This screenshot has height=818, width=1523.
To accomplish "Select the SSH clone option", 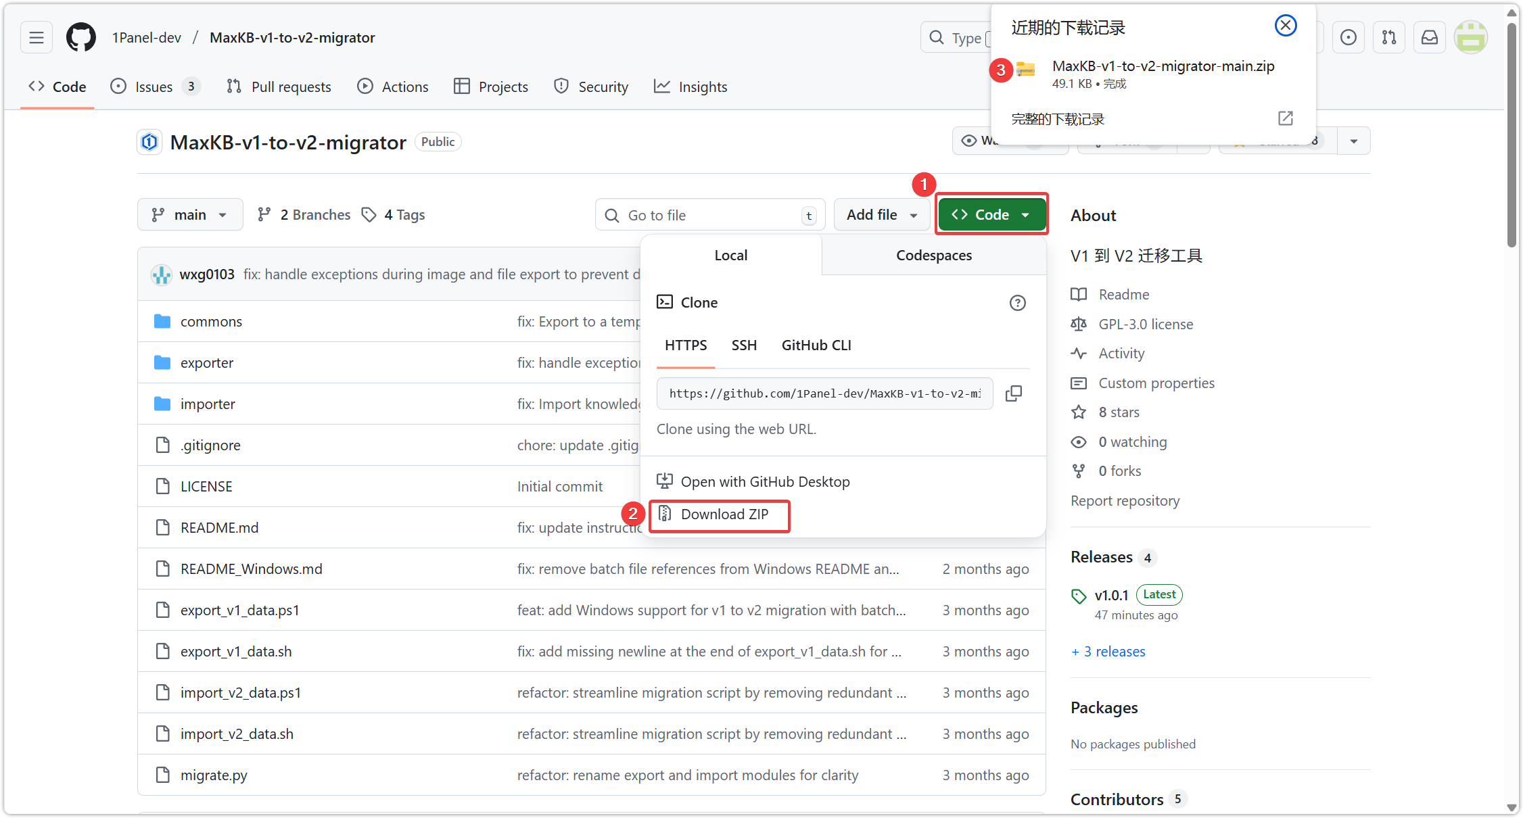I will pyautogui.click(x=744, y=345).
